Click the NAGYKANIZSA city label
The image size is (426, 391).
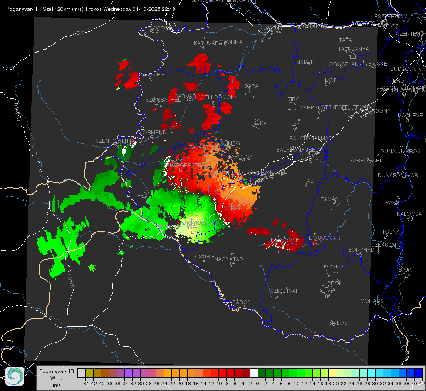coord(199,223)
